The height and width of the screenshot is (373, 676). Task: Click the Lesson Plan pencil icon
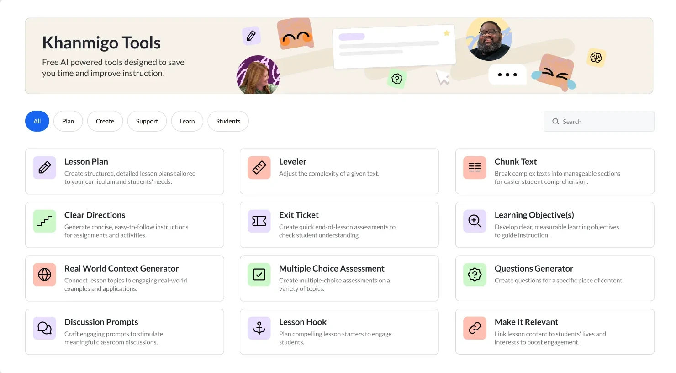pos(44,167)
